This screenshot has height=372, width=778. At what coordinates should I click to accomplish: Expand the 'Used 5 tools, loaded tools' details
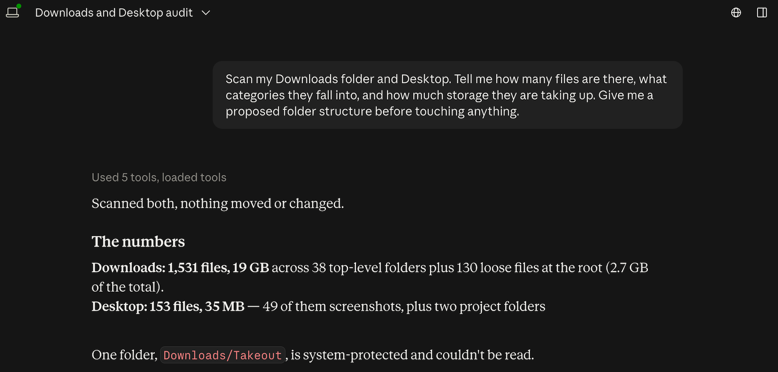159,177
